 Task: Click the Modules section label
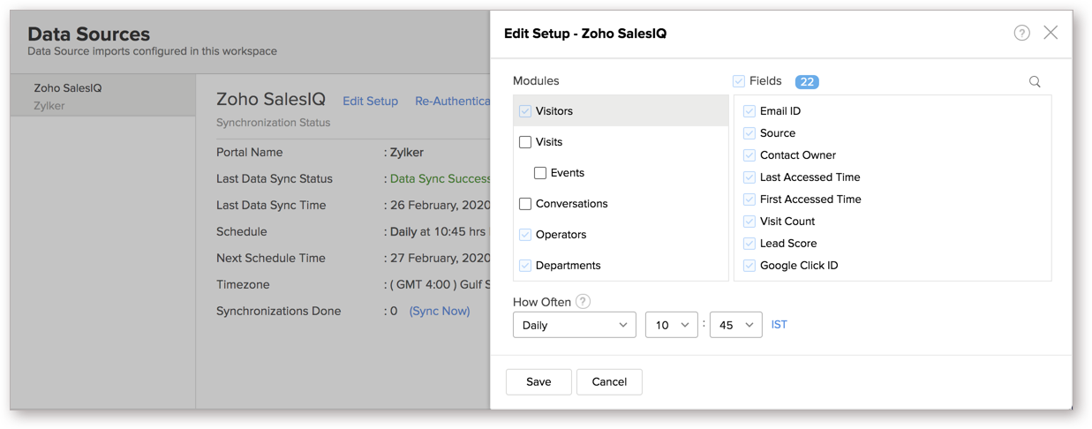click(x=536, y=81)
